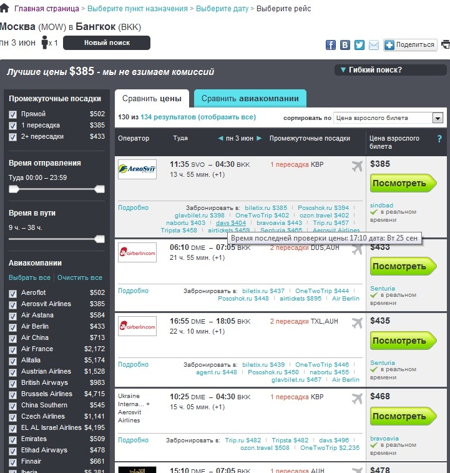Image resolution: width=450 pixels, height=473 pixels.
Task: Click question mark help icon by price column
Action: pos(439,139)
